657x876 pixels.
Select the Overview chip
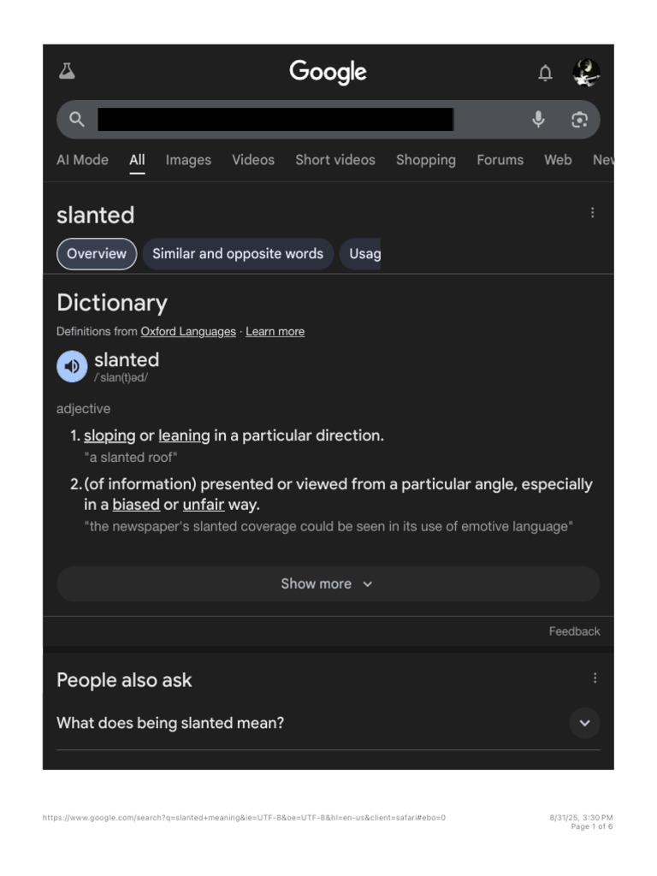(97, 254)
